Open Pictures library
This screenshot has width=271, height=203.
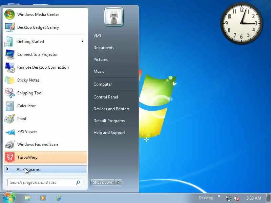[x=101, y=60]
